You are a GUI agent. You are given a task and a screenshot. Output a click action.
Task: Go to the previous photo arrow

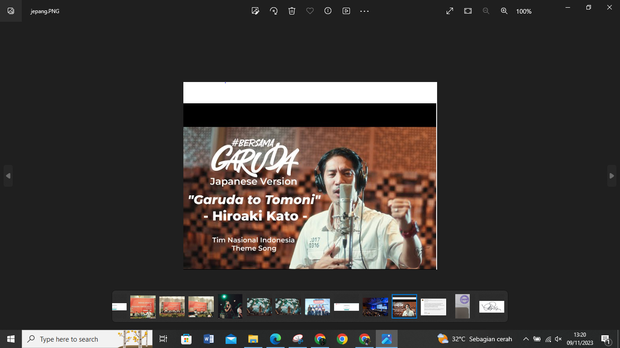pos(8,176)
